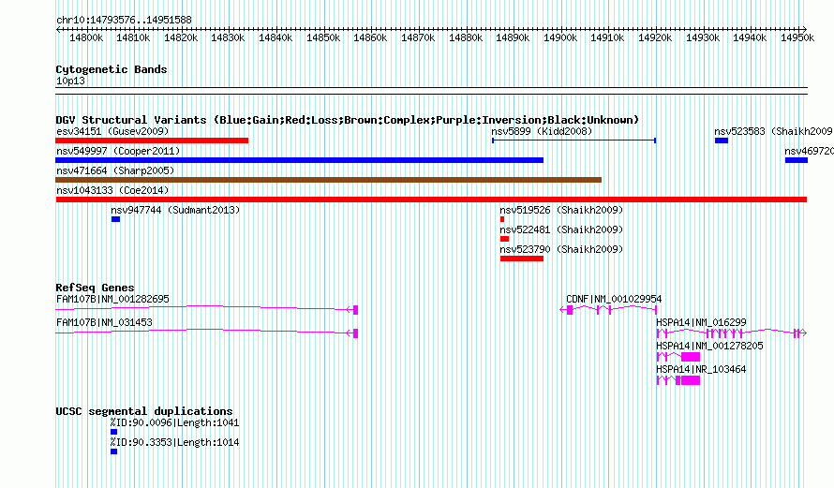Click the nsv522481 (Shaikh2009) red block
This screenshot has width=834, height=488.
[x=504, y=239]
